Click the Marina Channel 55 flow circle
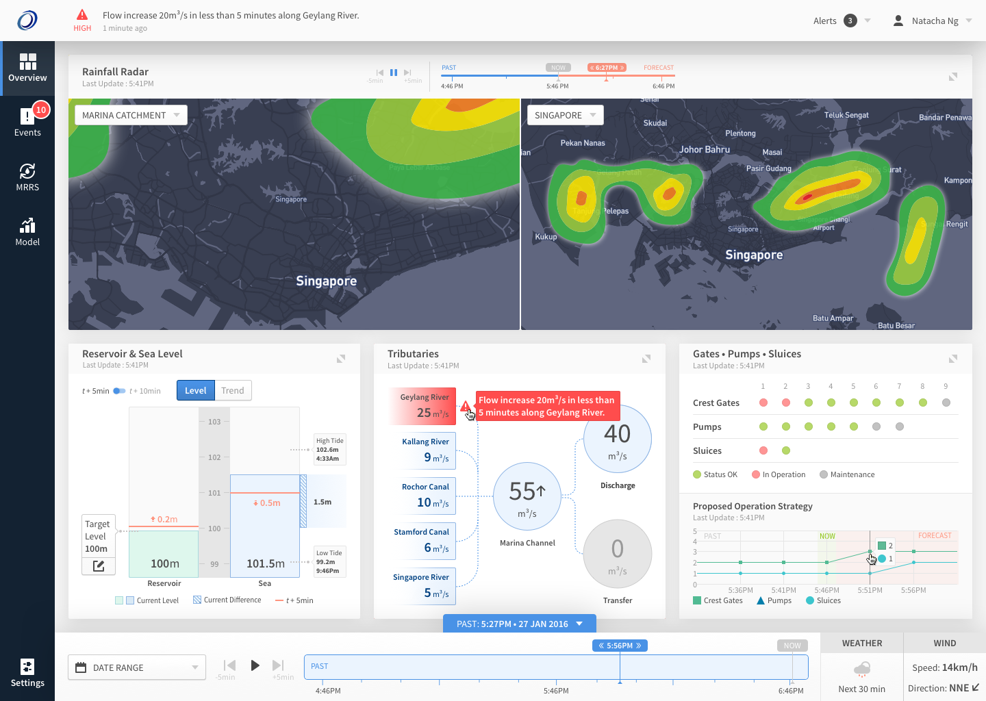 [527, 497]
